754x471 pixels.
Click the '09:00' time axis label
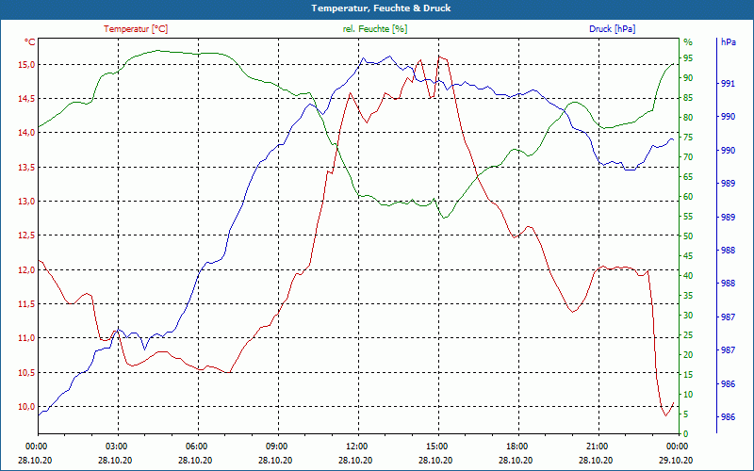click(276, 446)
